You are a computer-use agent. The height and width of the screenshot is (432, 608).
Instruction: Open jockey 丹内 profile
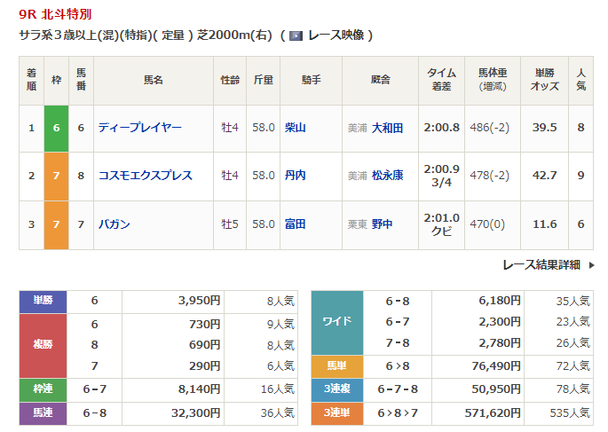tap(296, 176)
